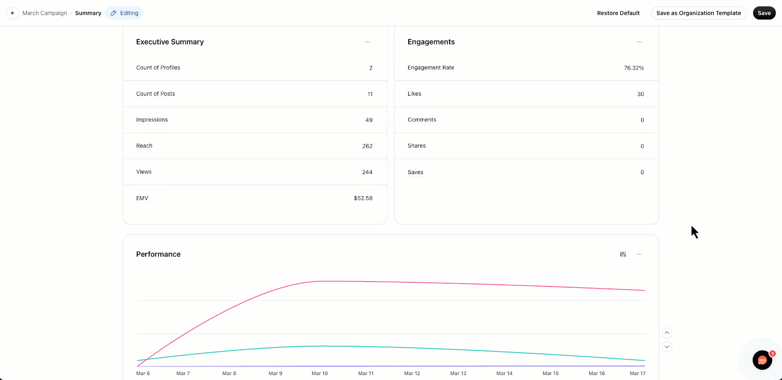Click the Comments metric label

pyautogui.click(x=422, y=120)
